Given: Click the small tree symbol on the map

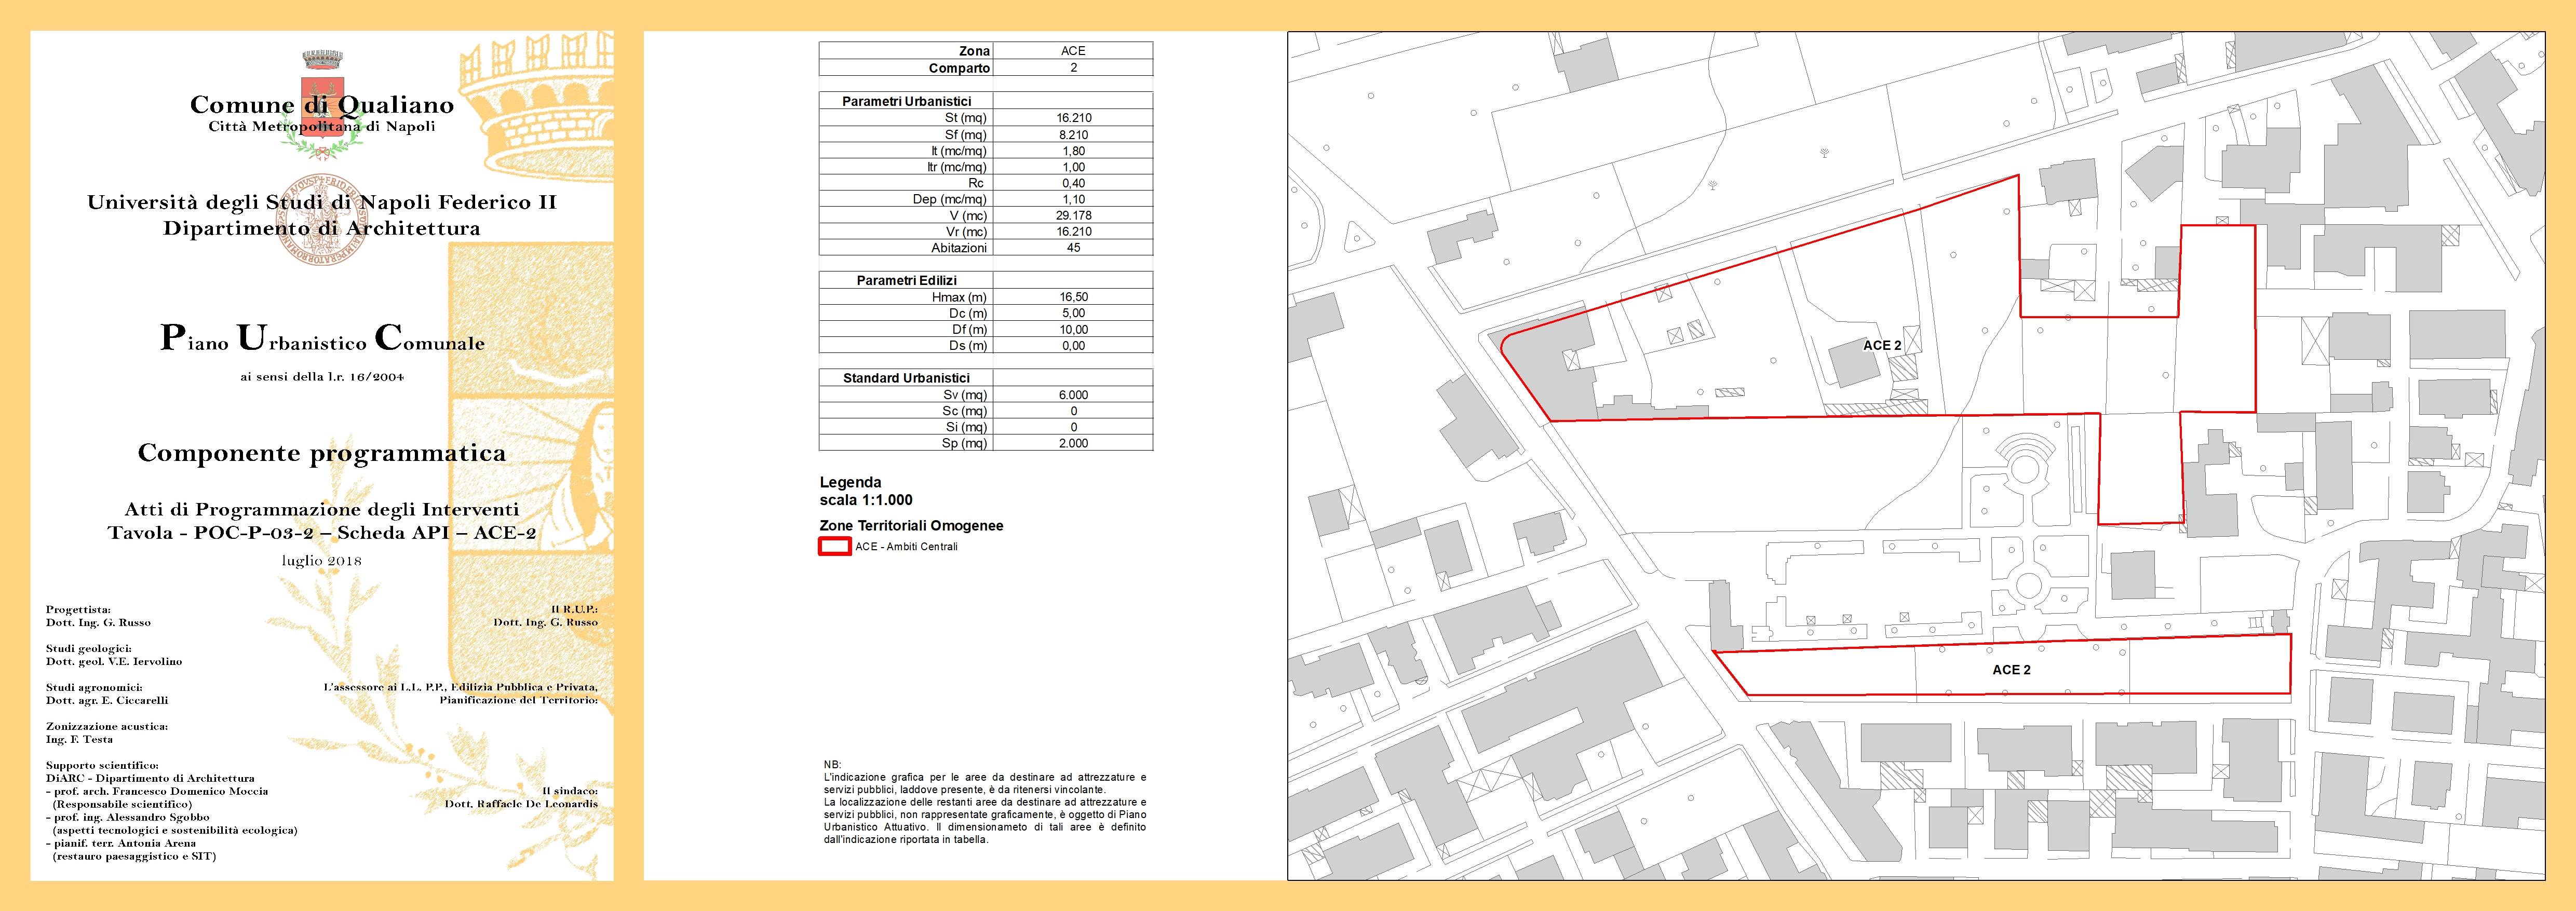Looking at the screenshot, I should 1824,153.
